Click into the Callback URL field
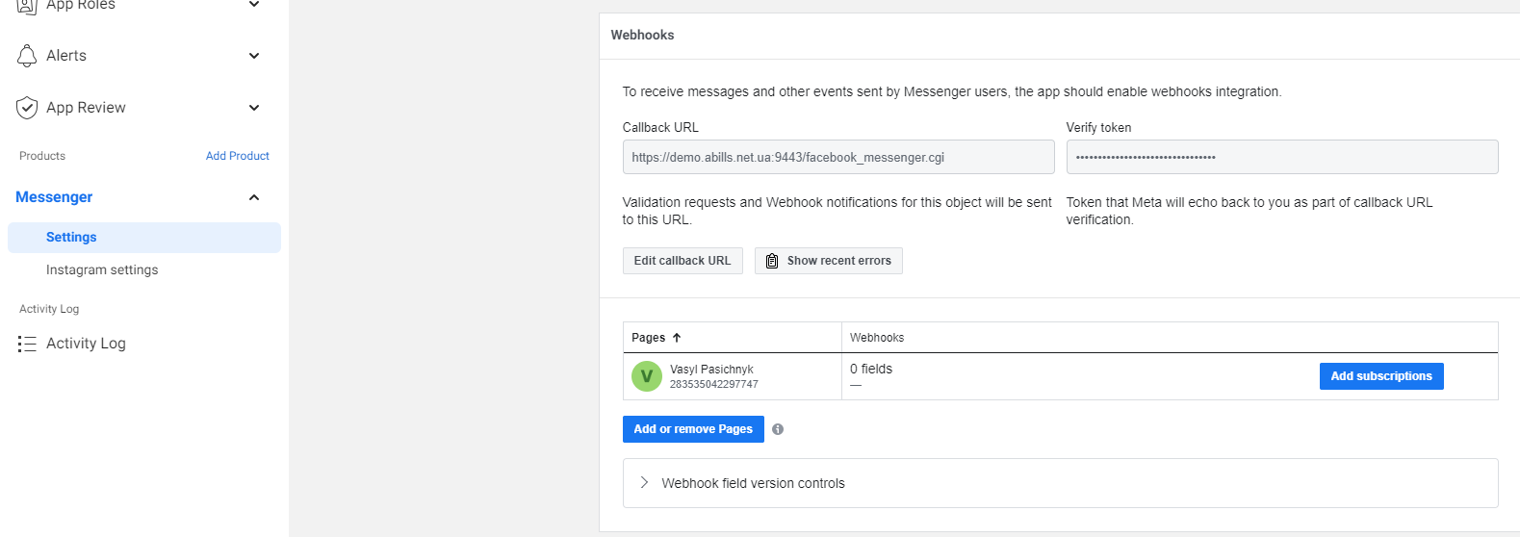This screenshot has width=1520, height=537. (837, 157)
